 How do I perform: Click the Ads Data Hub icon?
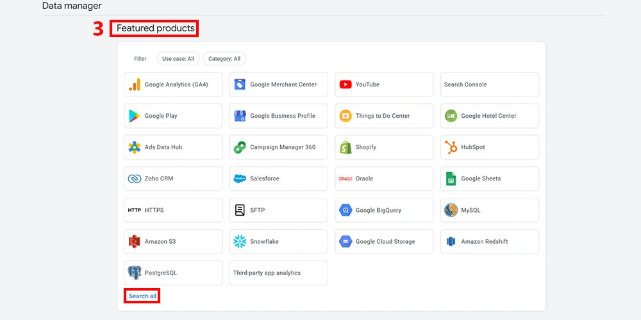pos(135,147)
